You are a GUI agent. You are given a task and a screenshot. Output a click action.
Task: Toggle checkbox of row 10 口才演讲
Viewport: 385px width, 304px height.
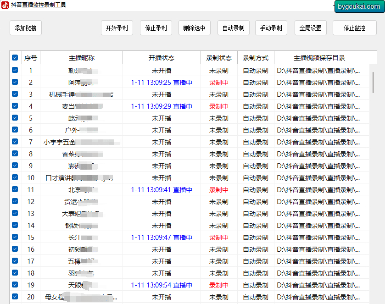(15, 177)
